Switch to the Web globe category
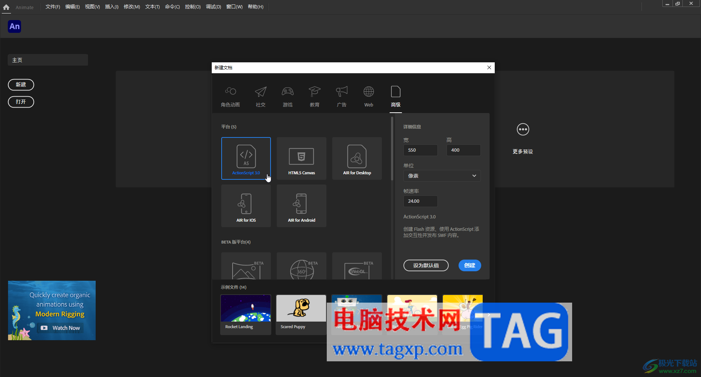 pyautogui.click(x=369, y=97)
